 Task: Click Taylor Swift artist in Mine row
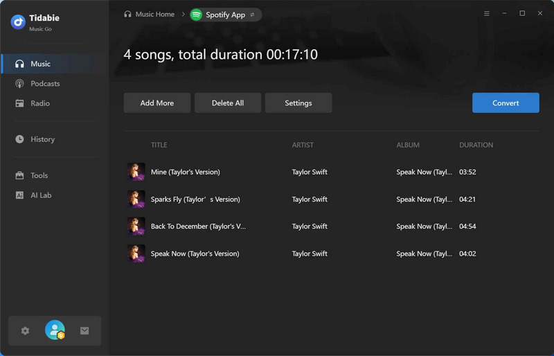(310, 172)
